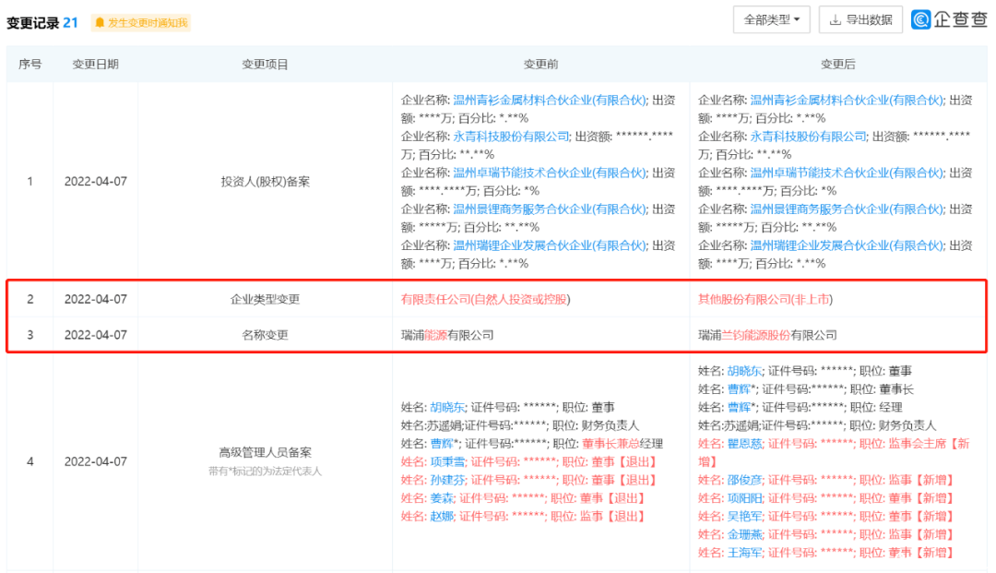
Task: Click 王海军 name link marked 新增
Action: point(744,553)
